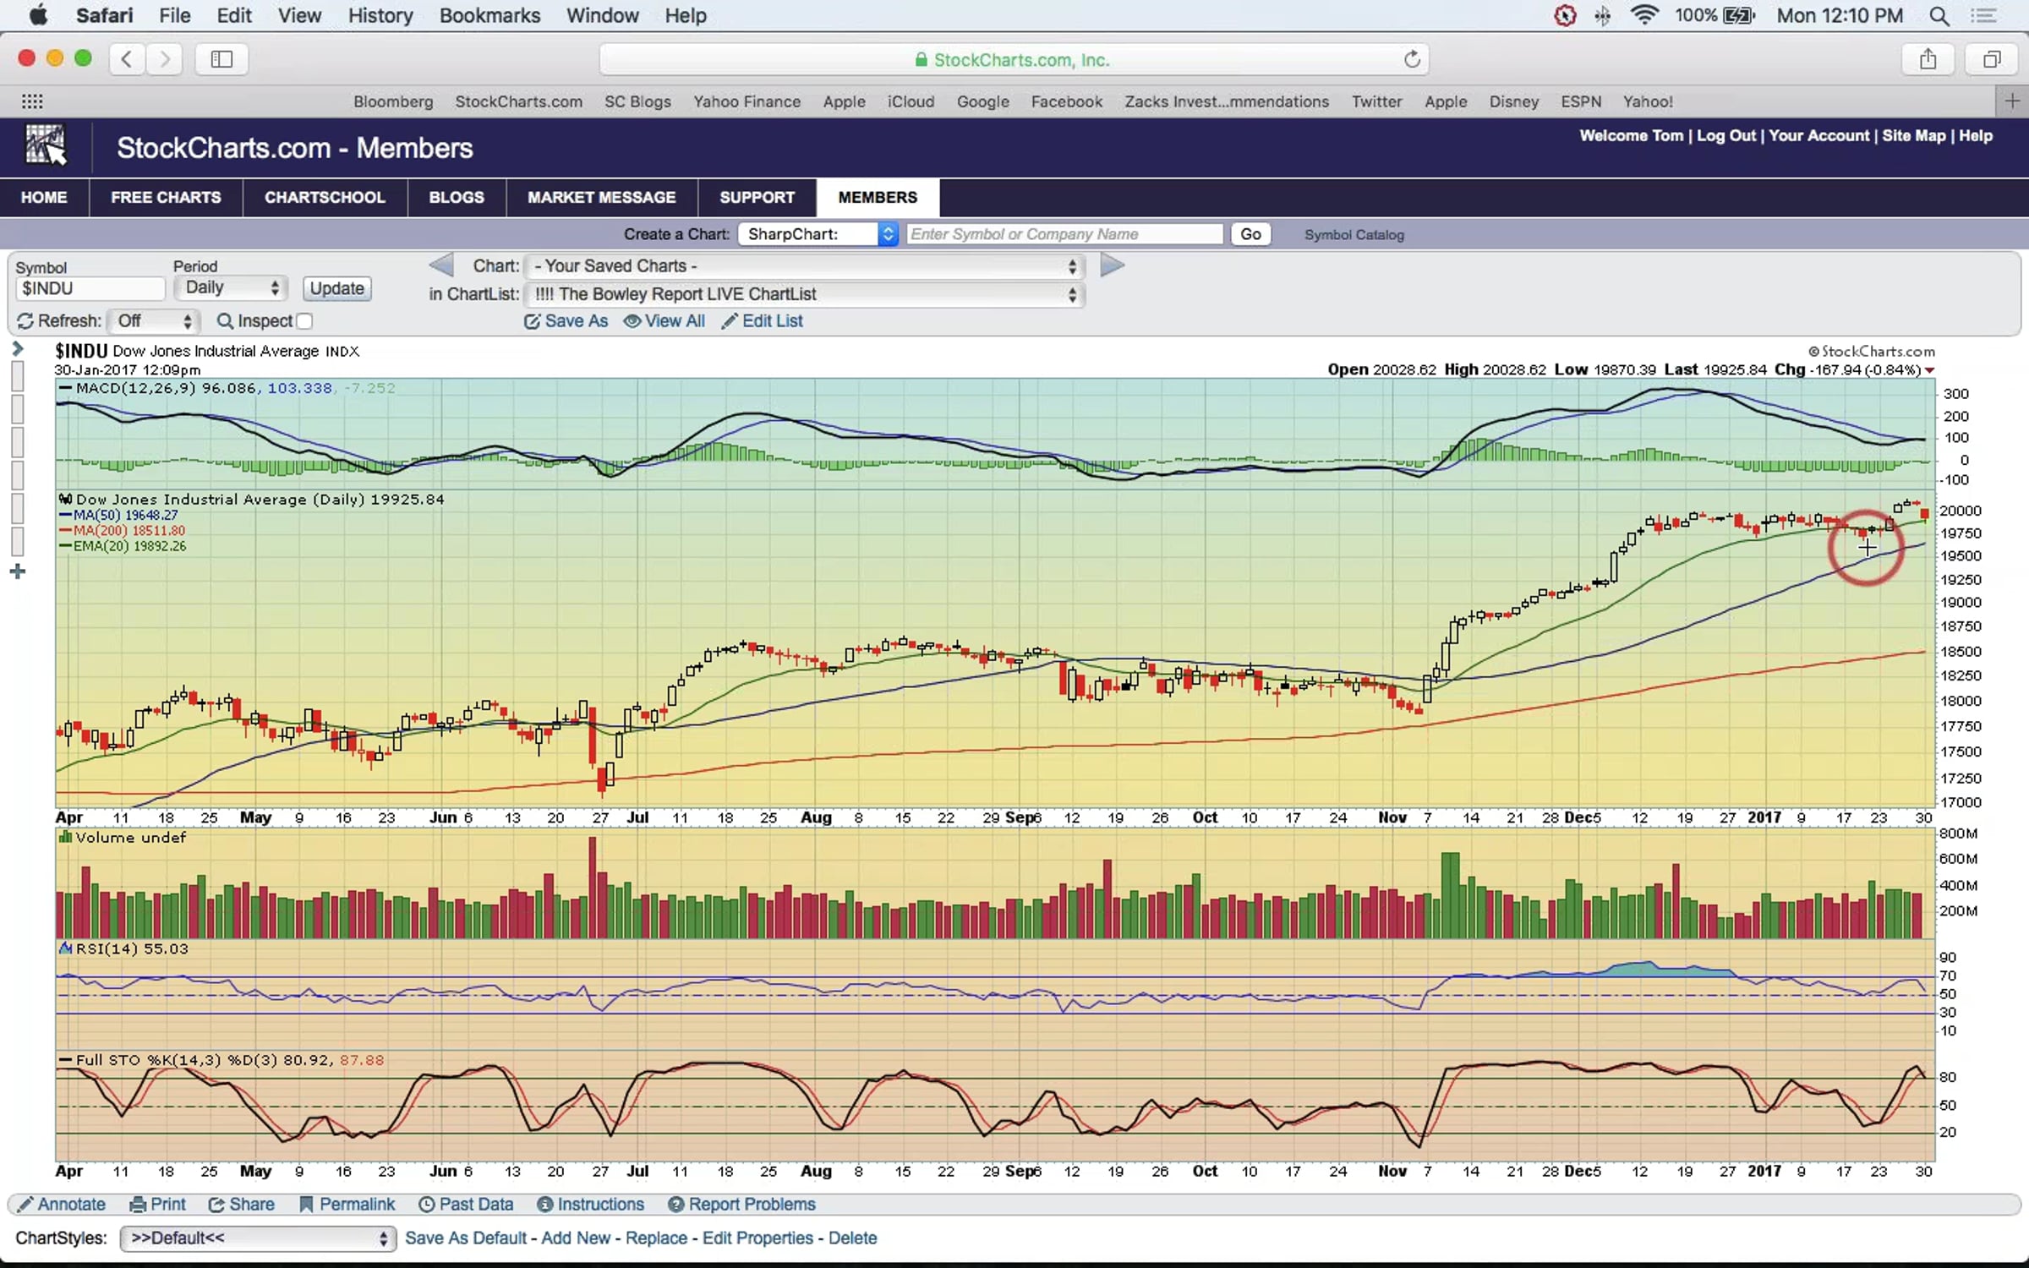Open Your Account link

tap(1819, 136)
